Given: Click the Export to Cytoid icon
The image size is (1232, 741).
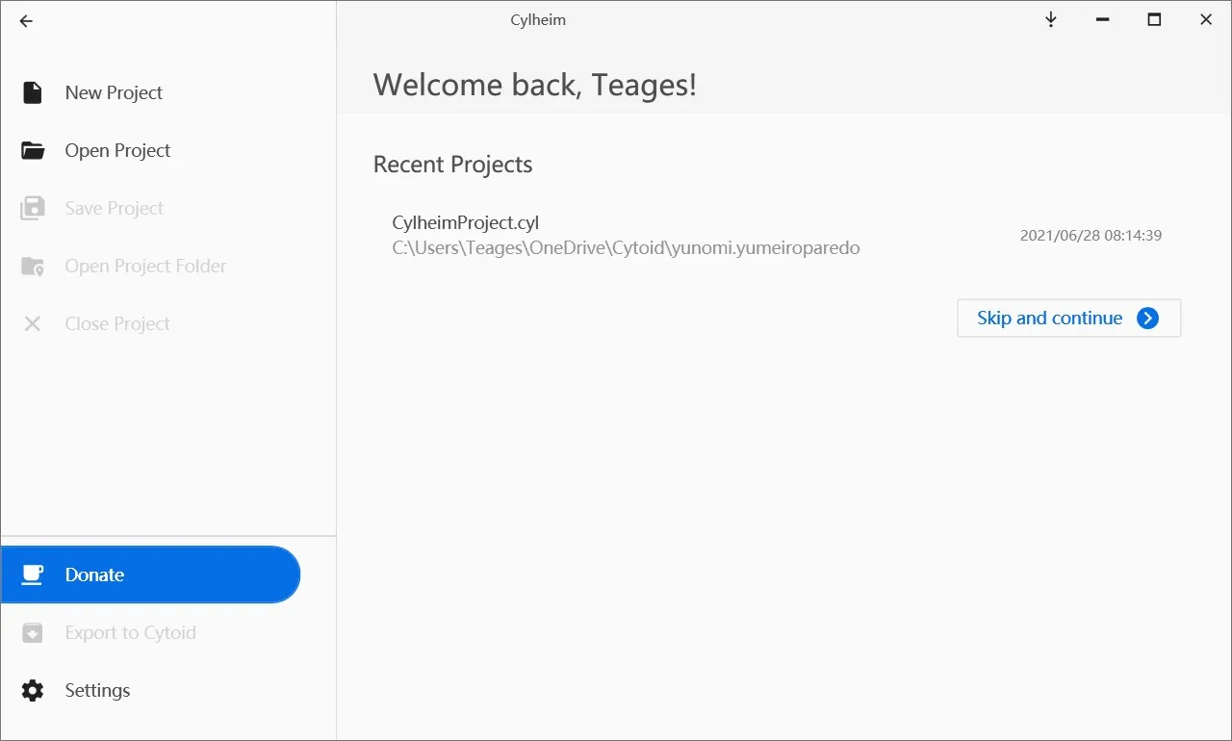Looking at the screenshot, I should pos(32,632).
